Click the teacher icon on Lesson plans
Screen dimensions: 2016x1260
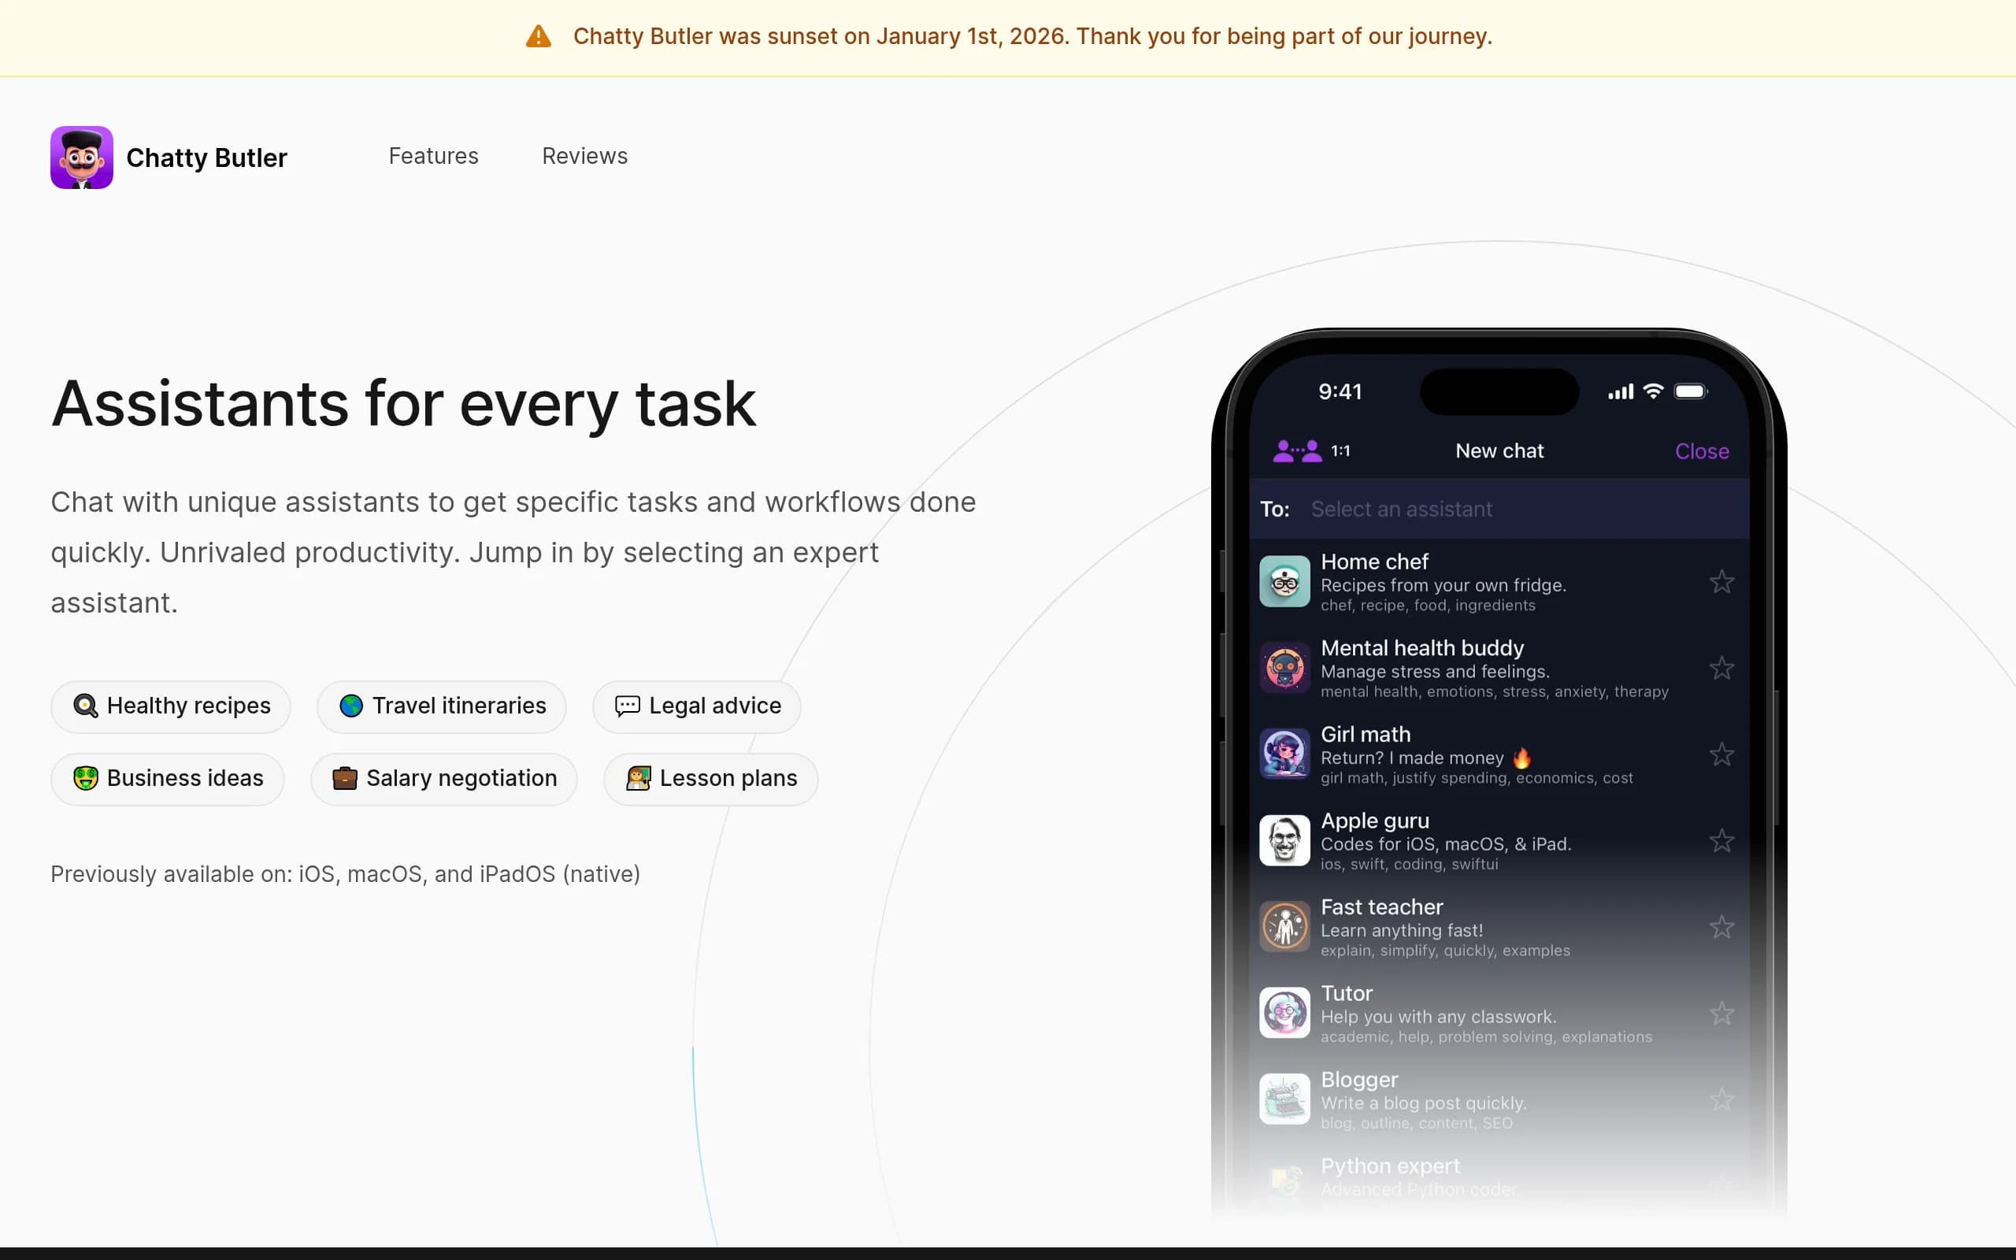click(638, 778)
